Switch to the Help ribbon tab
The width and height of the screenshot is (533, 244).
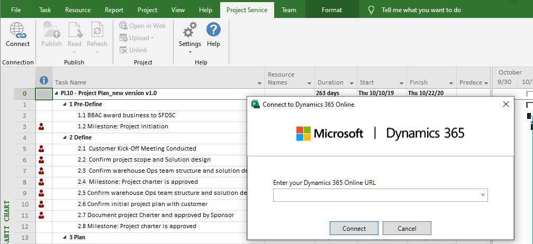pos(205,10)
